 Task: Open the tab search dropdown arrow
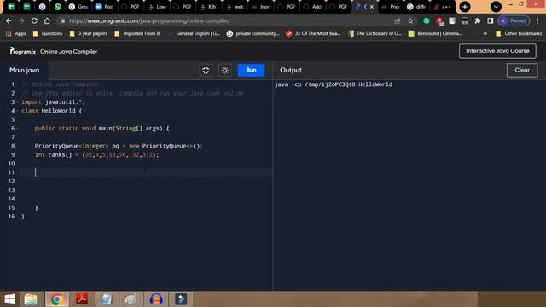(x=496, y=7)
